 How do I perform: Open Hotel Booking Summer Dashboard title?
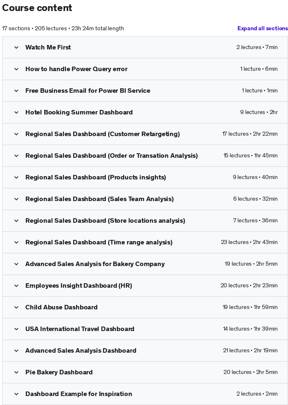point(79,112)
